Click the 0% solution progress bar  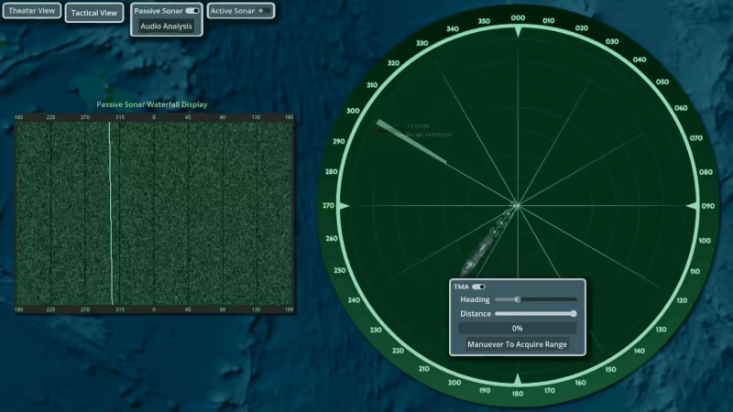coord(517,329)
